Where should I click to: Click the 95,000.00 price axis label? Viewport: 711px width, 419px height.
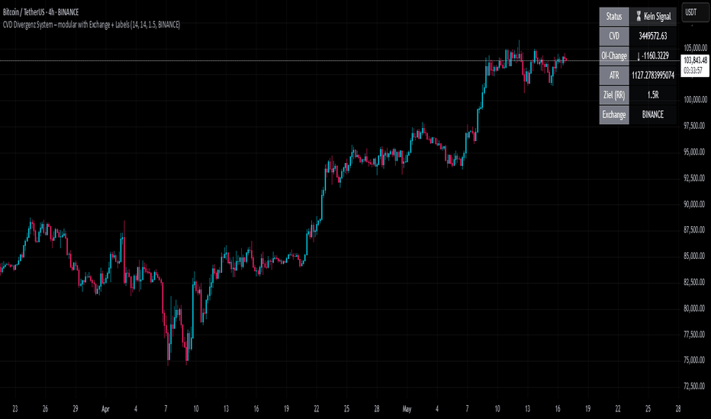[x=694, y=152]
